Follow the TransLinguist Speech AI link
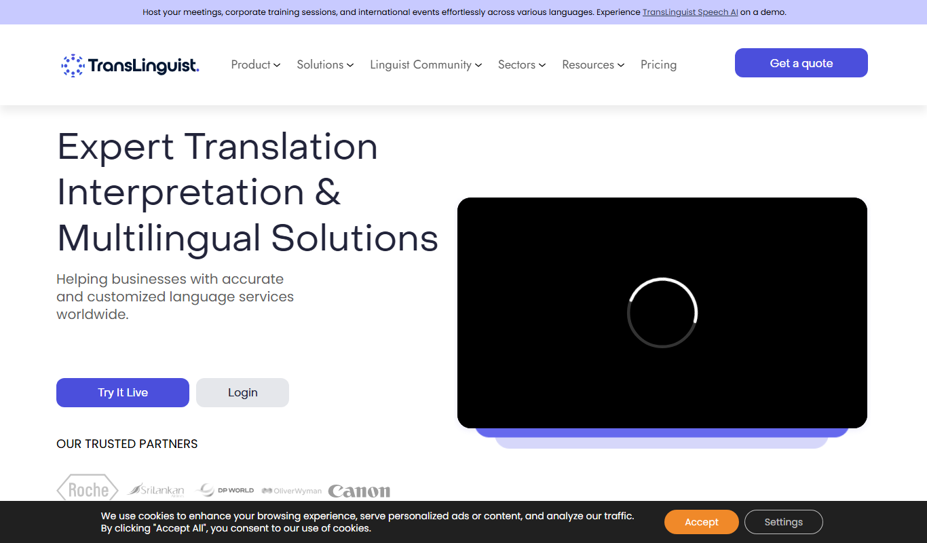This screenshot has width=927, height=543. click(x=690, y=12)
